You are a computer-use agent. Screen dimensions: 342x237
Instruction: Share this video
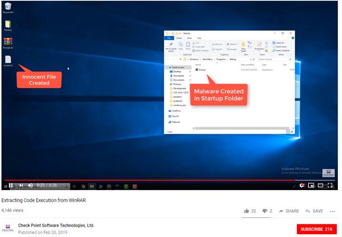[288, 211]
